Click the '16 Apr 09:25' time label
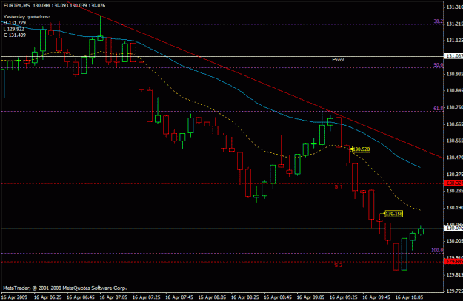Screen dimensions: 463x301 click(x=344, y=297)
